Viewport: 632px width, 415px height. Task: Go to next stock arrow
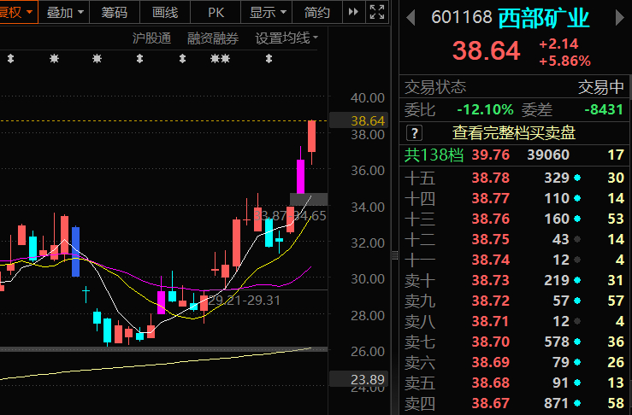[619, 18]
